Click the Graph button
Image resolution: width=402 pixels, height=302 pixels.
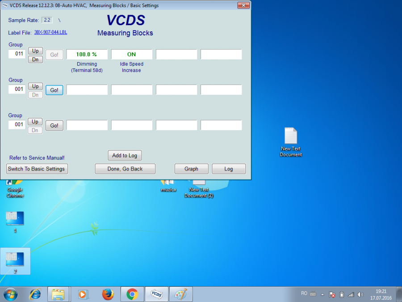[191, 169]
